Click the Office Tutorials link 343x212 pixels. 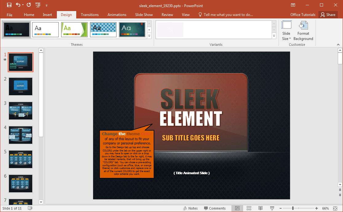coord(303,15)
